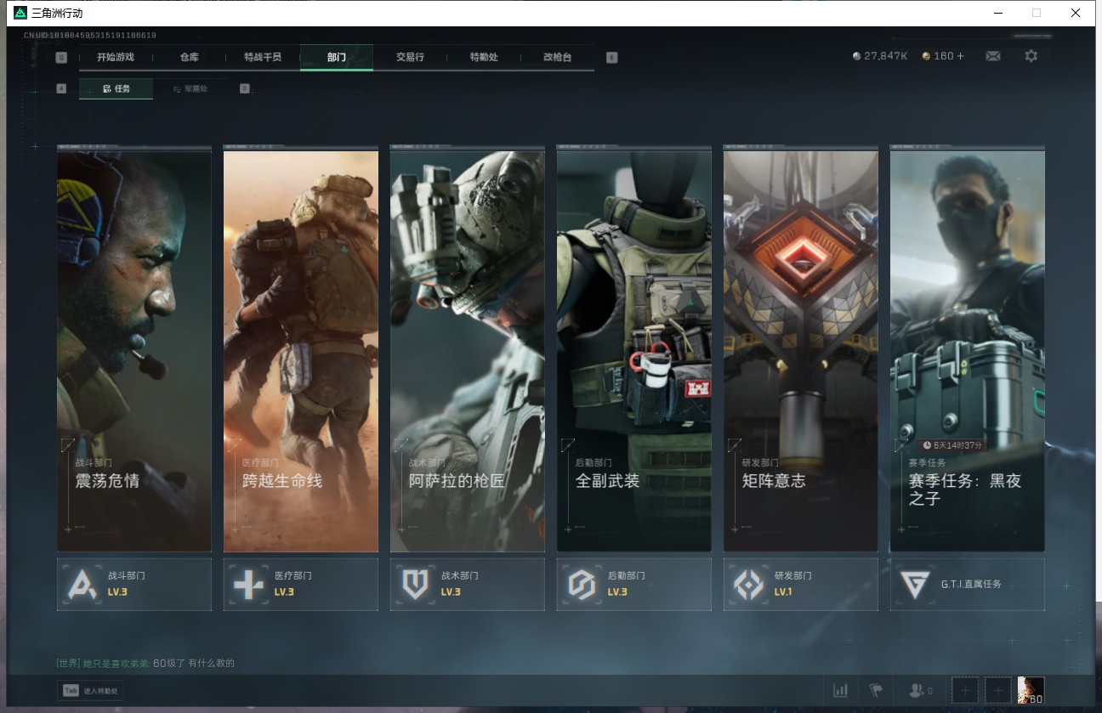Click the 战斗部门 LV.3 button
Image resolution: width=1102 pixels, height=713 pixels.
(x=134, y=584)
